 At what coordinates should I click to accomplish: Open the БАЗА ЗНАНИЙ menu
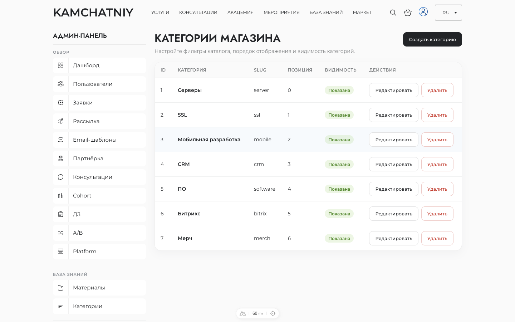click(326, 13)
